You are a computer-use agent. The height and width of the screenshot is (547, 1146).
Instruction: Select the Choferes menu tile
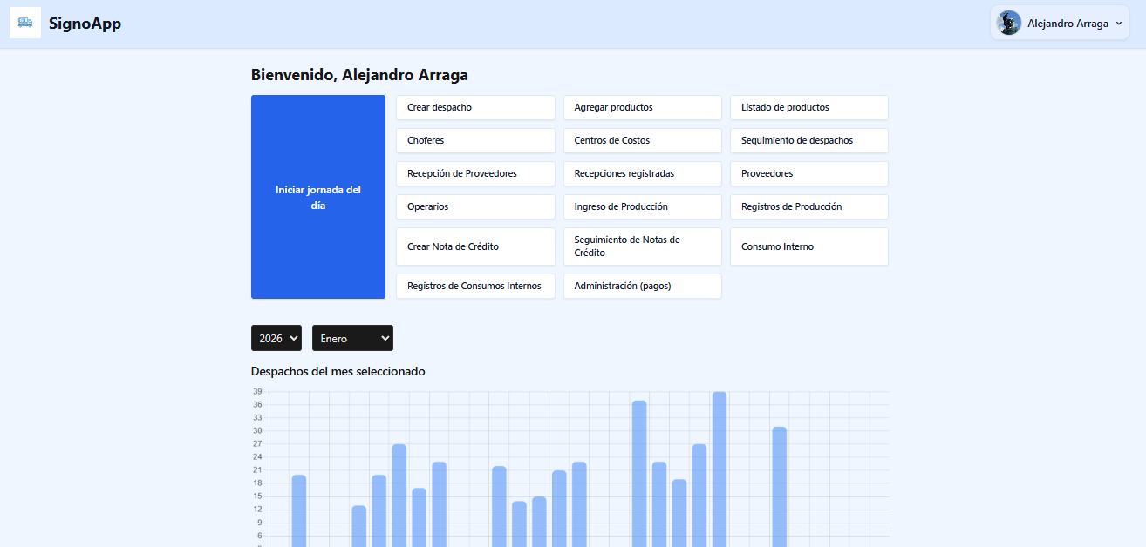[475, 140]
